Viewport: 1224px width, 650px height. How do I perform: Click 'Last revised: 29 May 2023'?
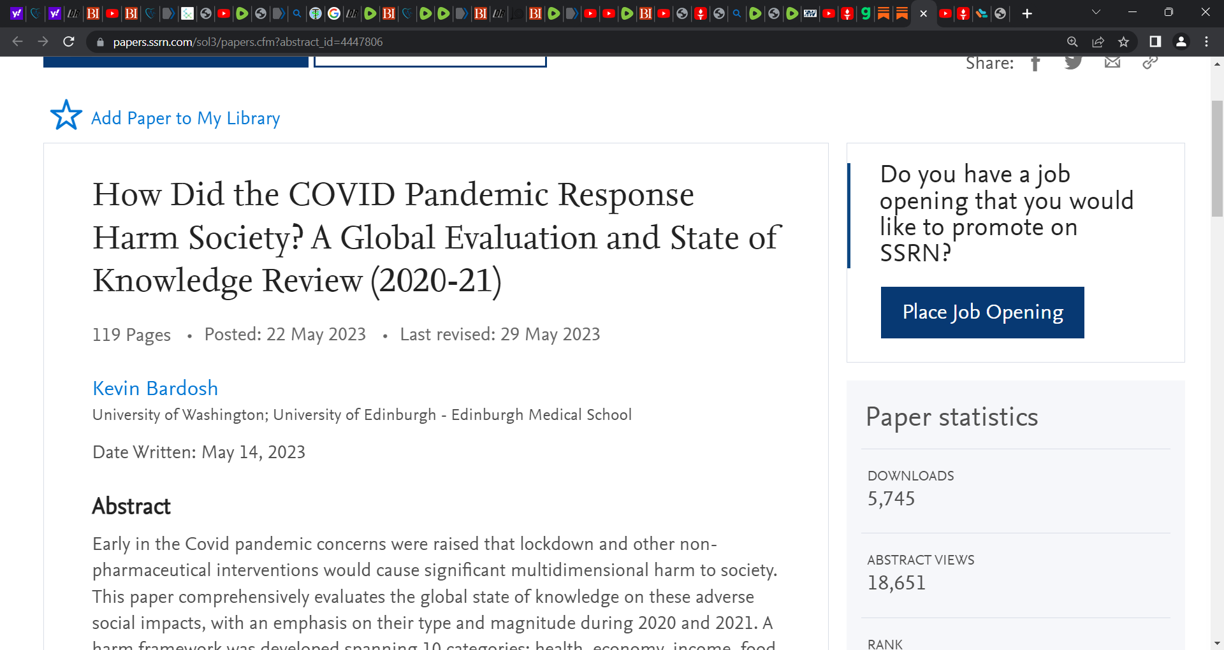[x=500, y=335]
